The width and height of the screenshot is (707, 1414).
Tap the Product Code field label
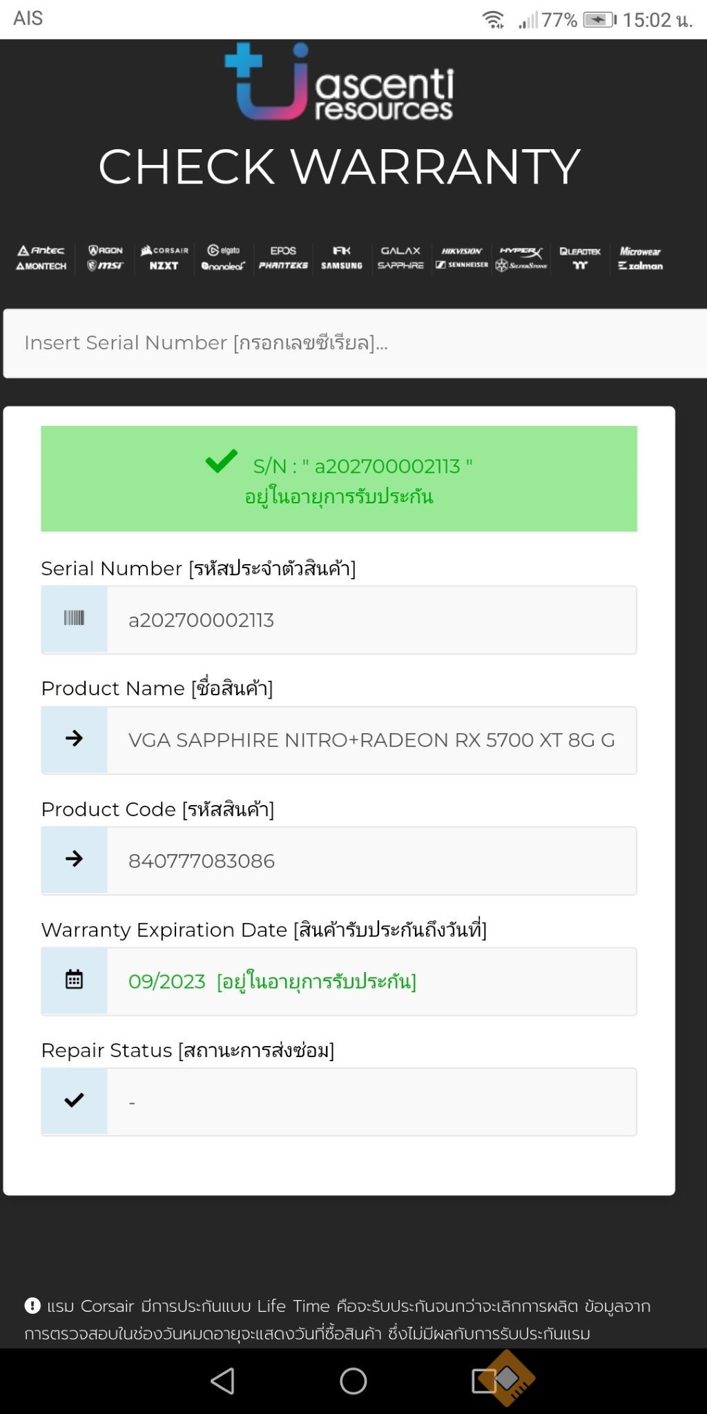click(157, 808)
